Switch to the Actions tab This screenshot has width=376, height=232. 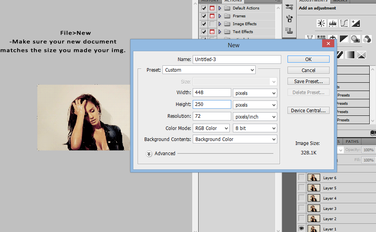coord(233,1)
